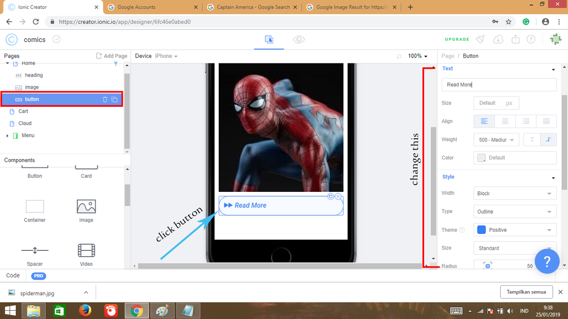
Task: Click the font Size Default px field
Action: click(x=496, y=103)
